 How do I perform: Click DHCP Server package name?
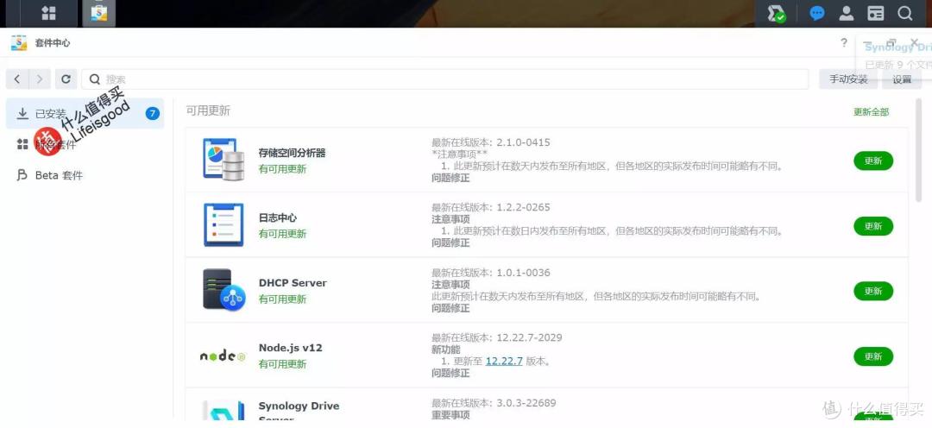[x=293, y=283]
